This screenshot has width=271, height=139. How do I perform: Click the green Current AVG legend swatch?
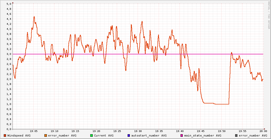[92, 135]
